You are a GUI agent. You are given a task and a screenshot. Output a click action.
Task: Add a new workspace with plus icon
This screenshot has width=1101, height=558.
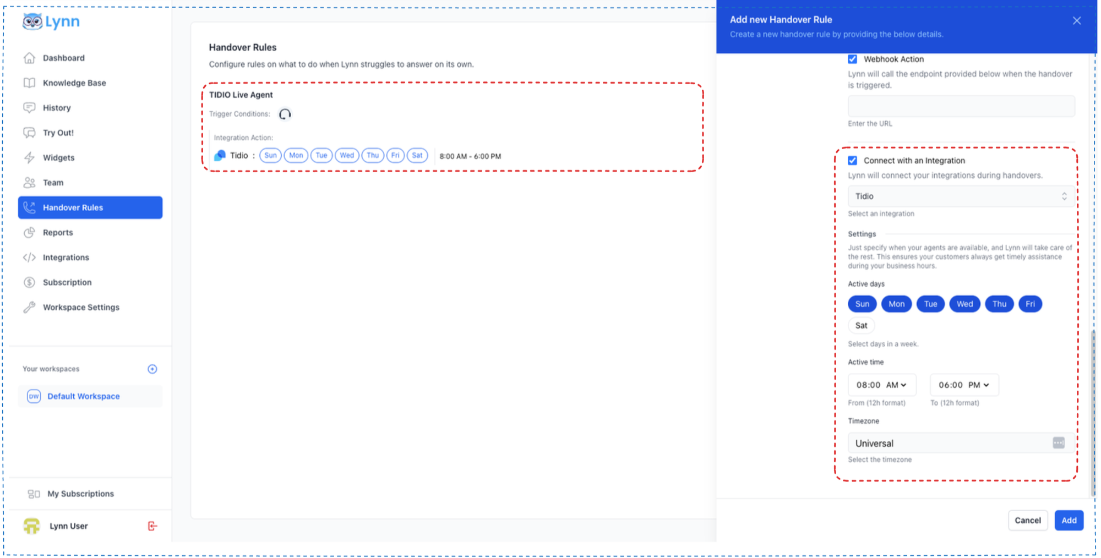(x=152, y=369)
